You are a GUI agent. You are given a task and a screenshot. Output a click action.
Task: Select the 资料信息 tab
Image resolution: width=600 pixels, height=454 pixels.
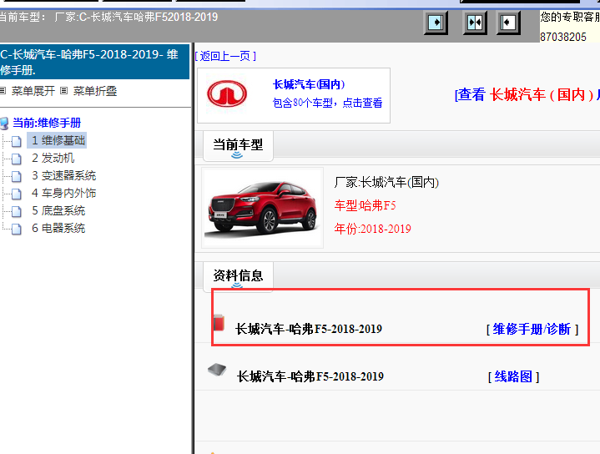(x=238, y=276)
